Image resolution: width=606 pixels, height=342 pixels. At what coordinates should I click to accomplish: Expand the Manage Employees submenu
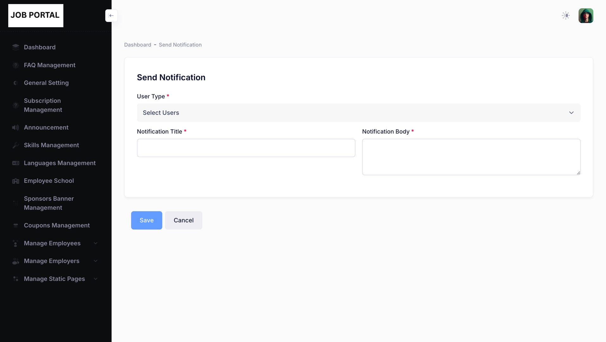(95, 243)
